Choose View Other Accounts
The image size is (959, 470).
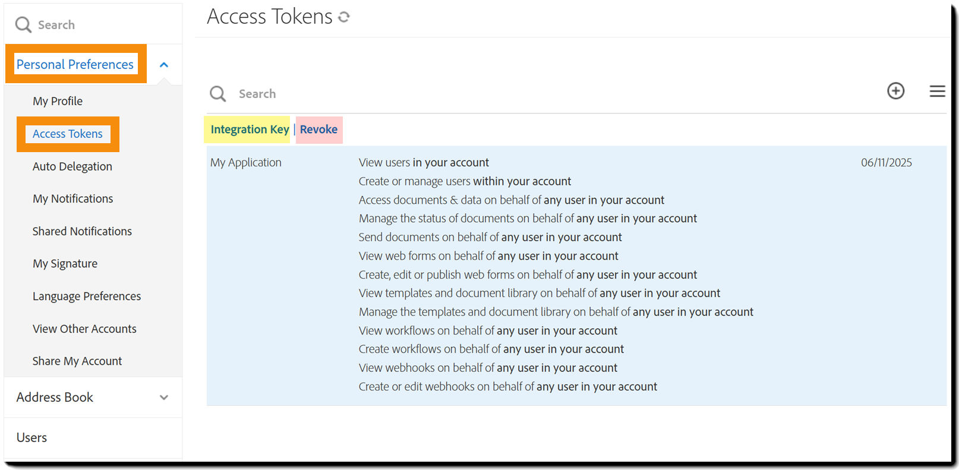coord(84,329)
